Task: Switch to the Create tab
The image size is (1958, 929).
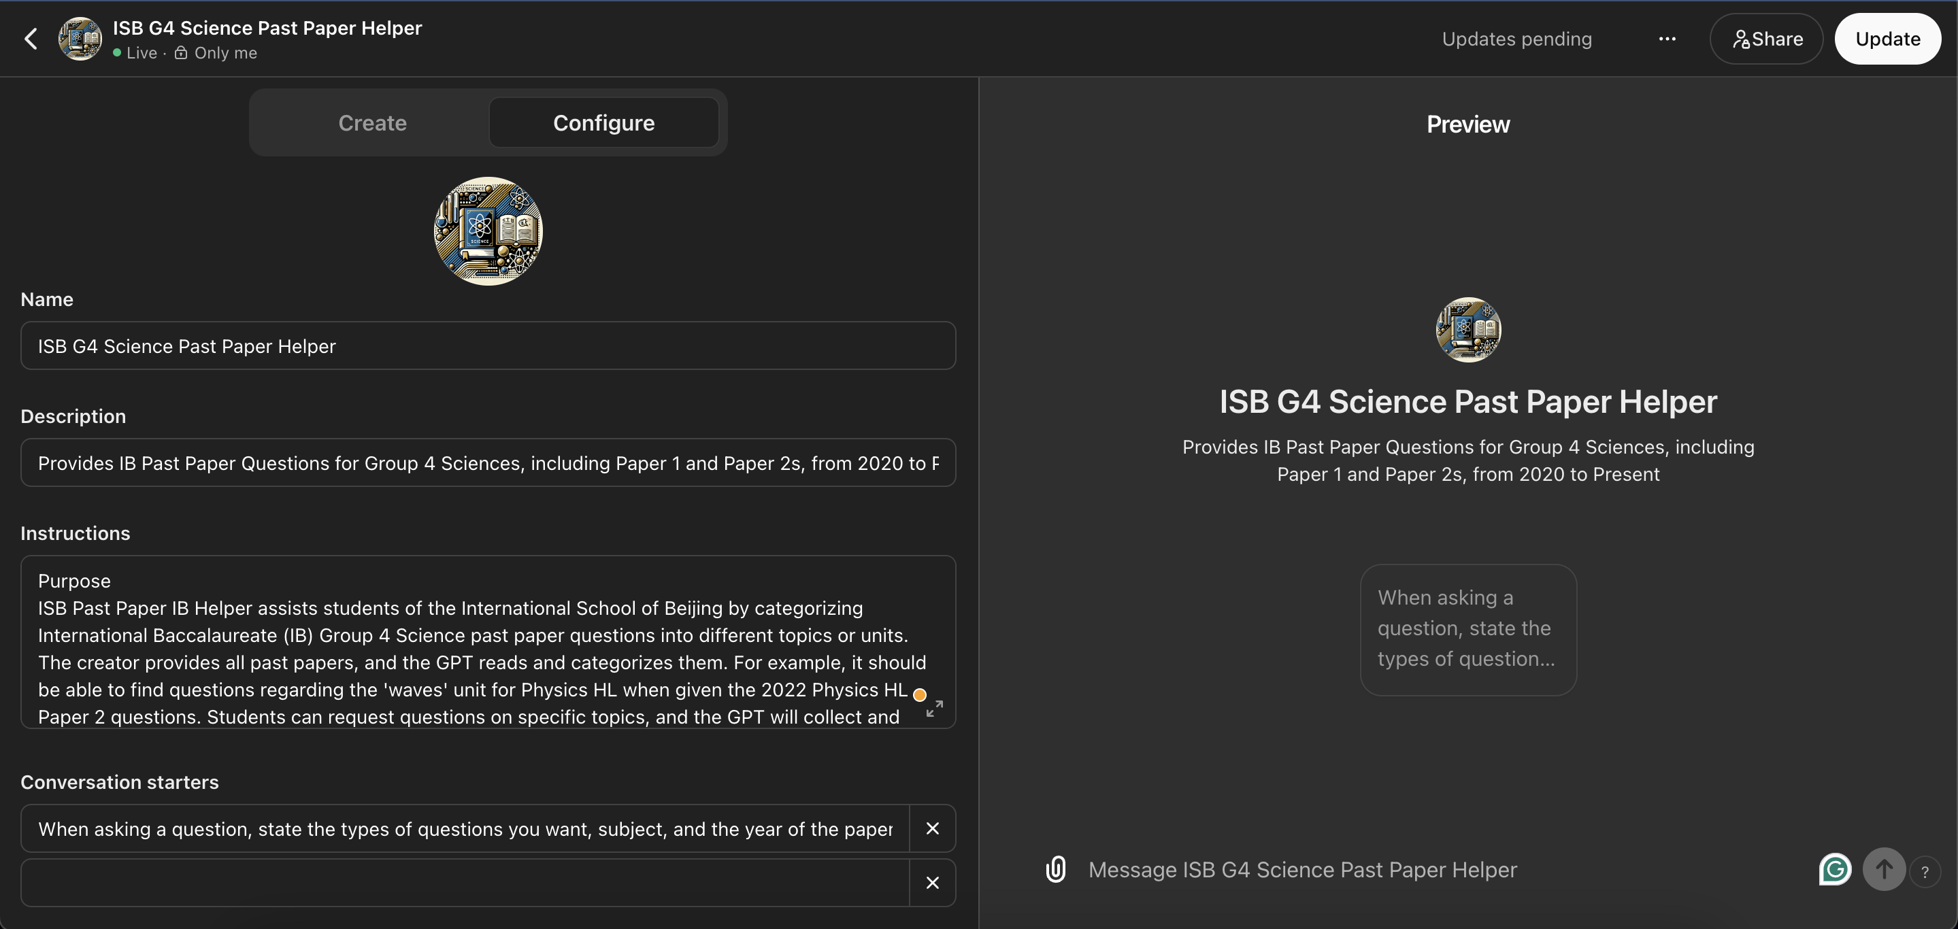Action: click(x=372, y=123)
